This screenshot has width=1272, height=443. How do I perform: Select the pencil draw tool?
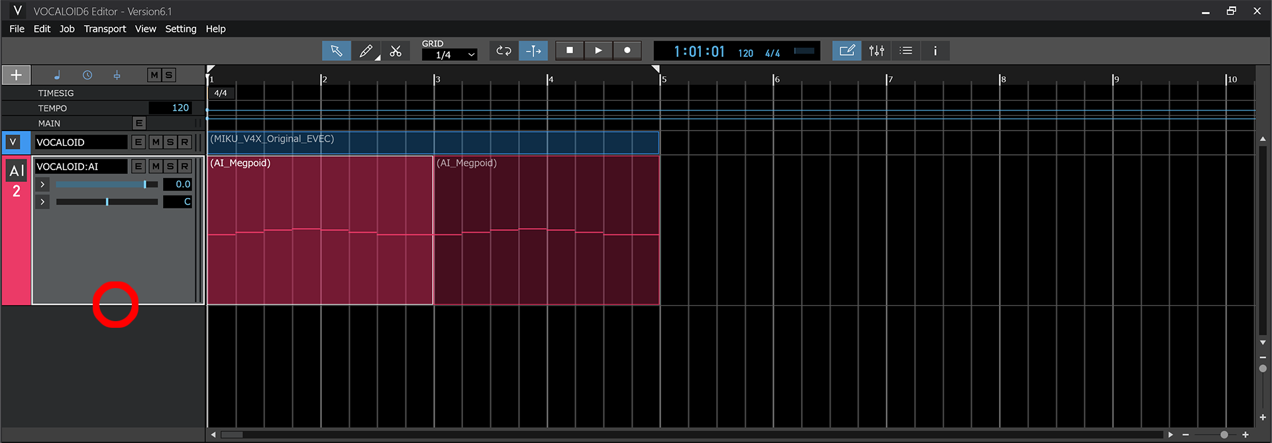pos(366,51)
